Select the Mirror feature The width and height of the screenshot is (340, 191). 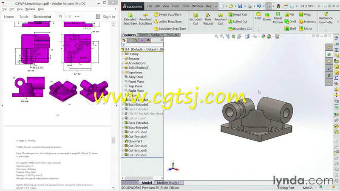click(306, 28)
